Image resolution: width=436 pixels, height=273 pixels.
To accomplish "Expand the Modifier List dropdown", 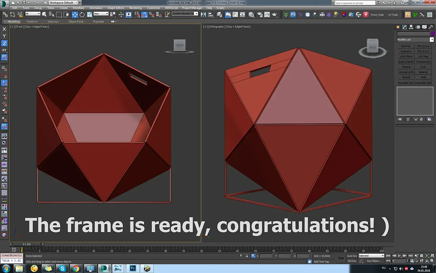I will coord(415,40).
